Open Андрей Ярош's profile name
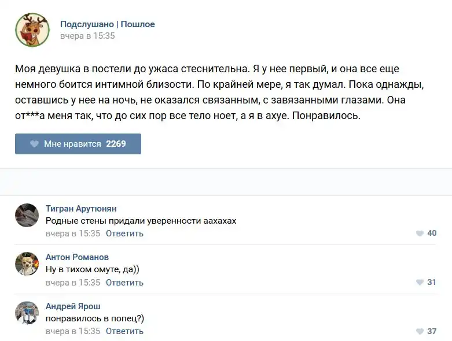452x341 pixels. tap(73, 306)
